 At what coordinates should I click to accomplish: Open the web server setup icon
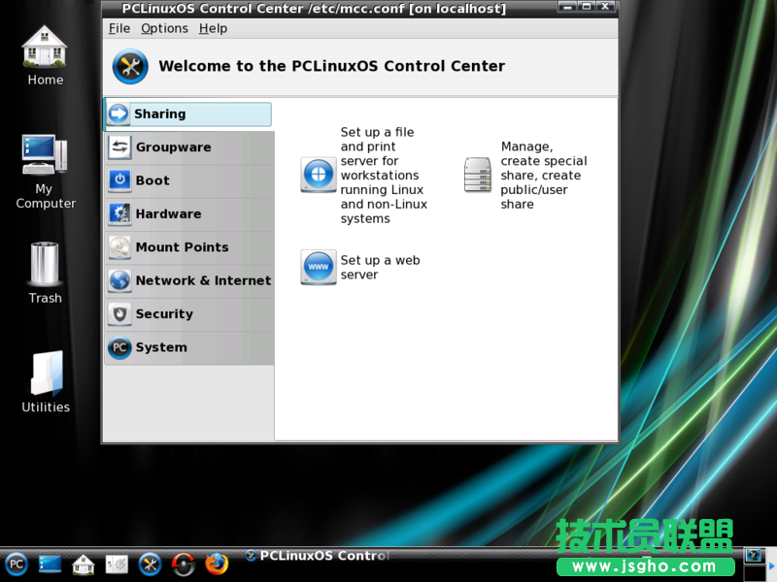pos(319,267)
